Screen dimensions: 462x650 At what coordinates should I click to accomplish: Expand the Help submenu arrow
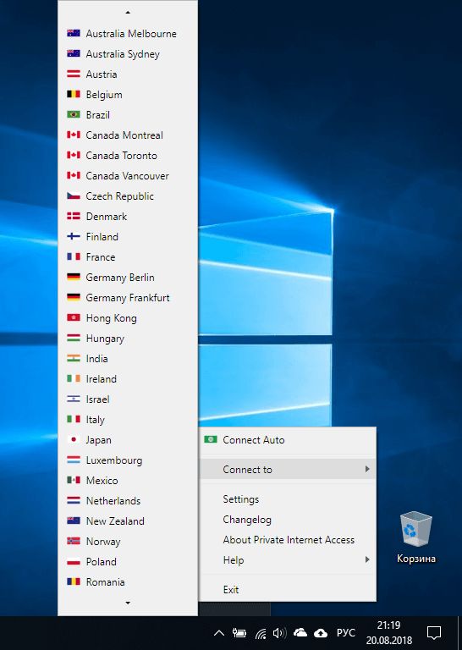click(367, 559)
